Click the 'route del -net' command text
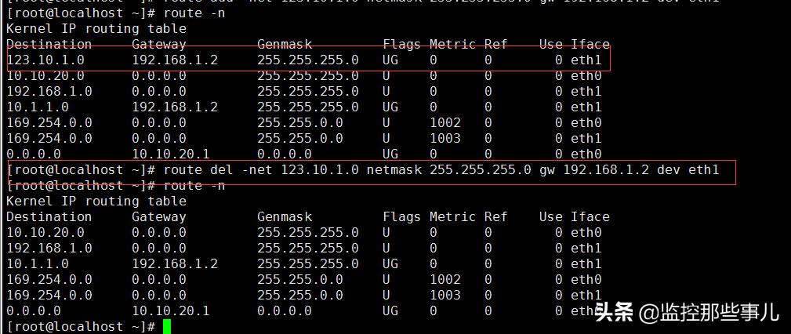791x334 pixels. tap(217, 169)
